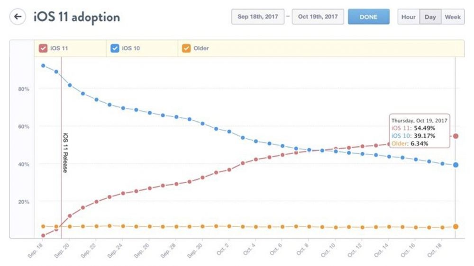The image size is (474, 266).
Task: Click the iOS 10 legend label
Action: (130, 48)
